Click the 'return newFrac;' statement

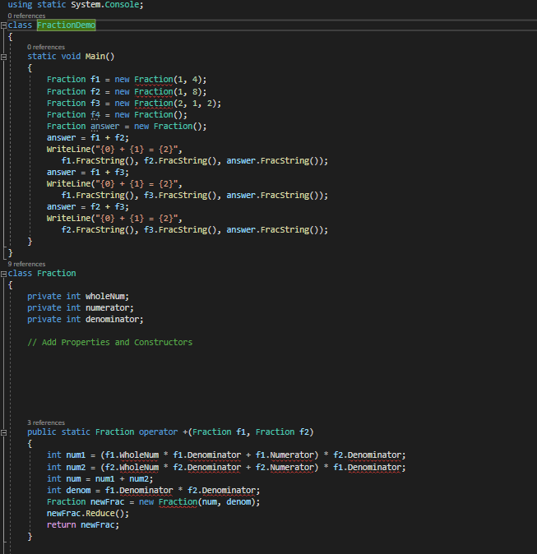pyautogui.click(x=83, y=525)
